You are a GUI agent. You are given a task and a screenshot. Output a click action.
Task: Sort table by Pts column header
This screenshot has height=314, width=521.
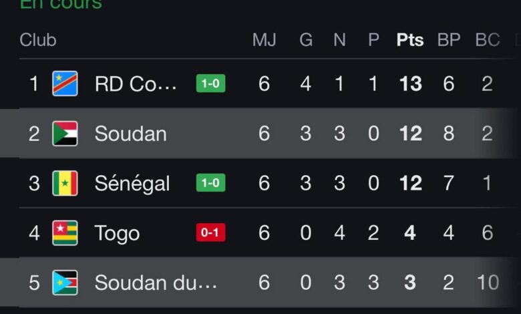409,40
